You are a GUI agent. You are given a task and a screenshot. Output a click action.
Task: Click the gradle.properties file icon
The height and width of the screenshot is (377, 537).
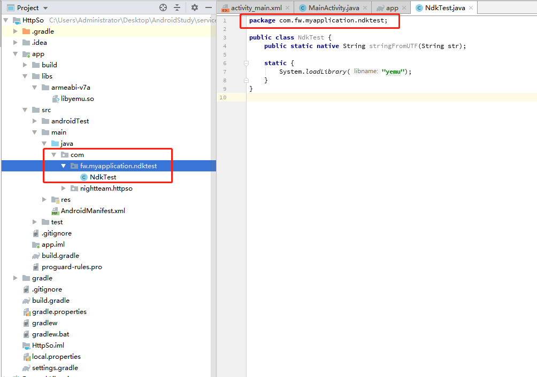[26, 312]
